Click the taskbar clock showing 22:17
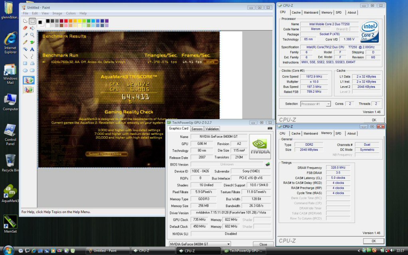Viewport: 408px width, 255px height. [x=400, y=251]
